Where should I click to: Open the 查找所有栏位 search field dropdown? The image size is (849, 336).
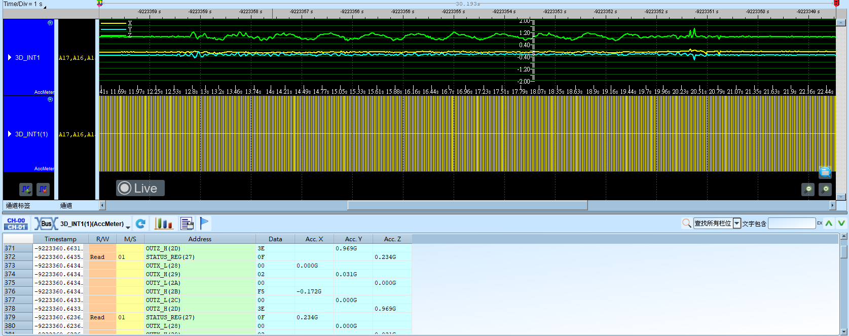(737, 223)
